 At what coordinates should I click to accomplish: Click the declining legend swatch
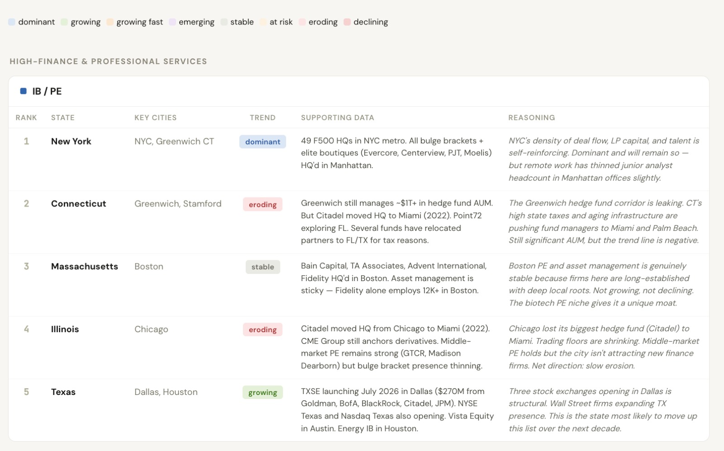click(x=347, y=22)
